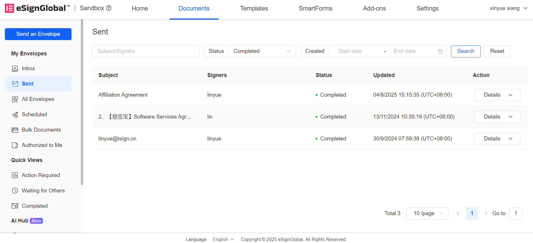This screenshot has width=533, height=243.
Task: Click the Sandbox help question-mark icon
Action: click(x=109, y=8)
